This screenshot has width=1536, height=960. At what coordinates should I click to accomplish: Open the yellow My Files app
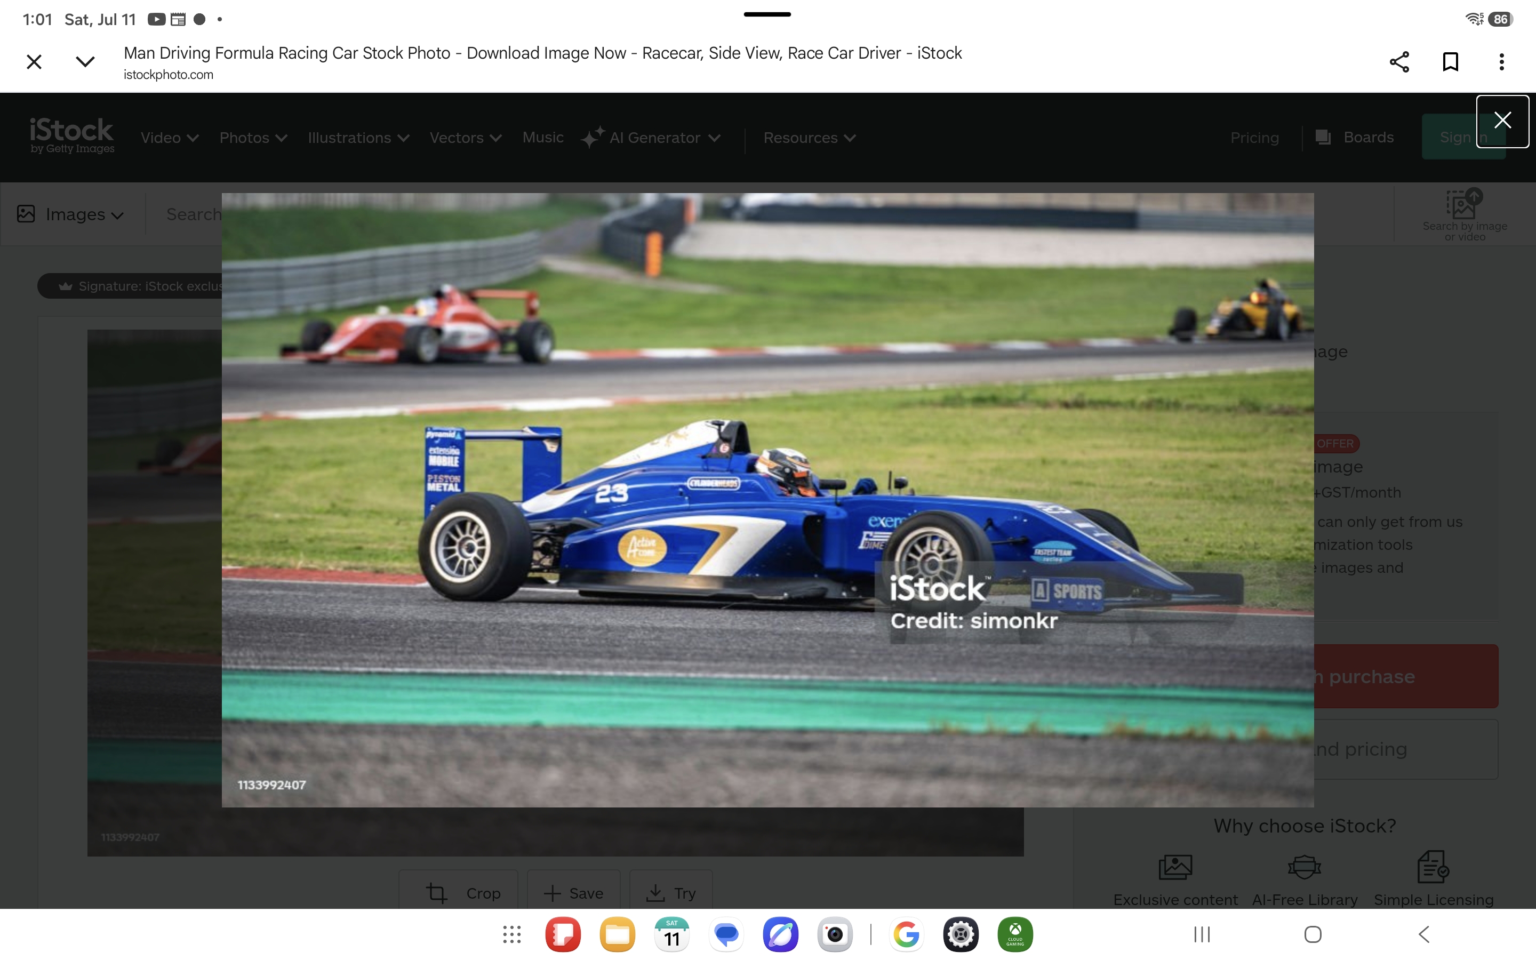617,934
